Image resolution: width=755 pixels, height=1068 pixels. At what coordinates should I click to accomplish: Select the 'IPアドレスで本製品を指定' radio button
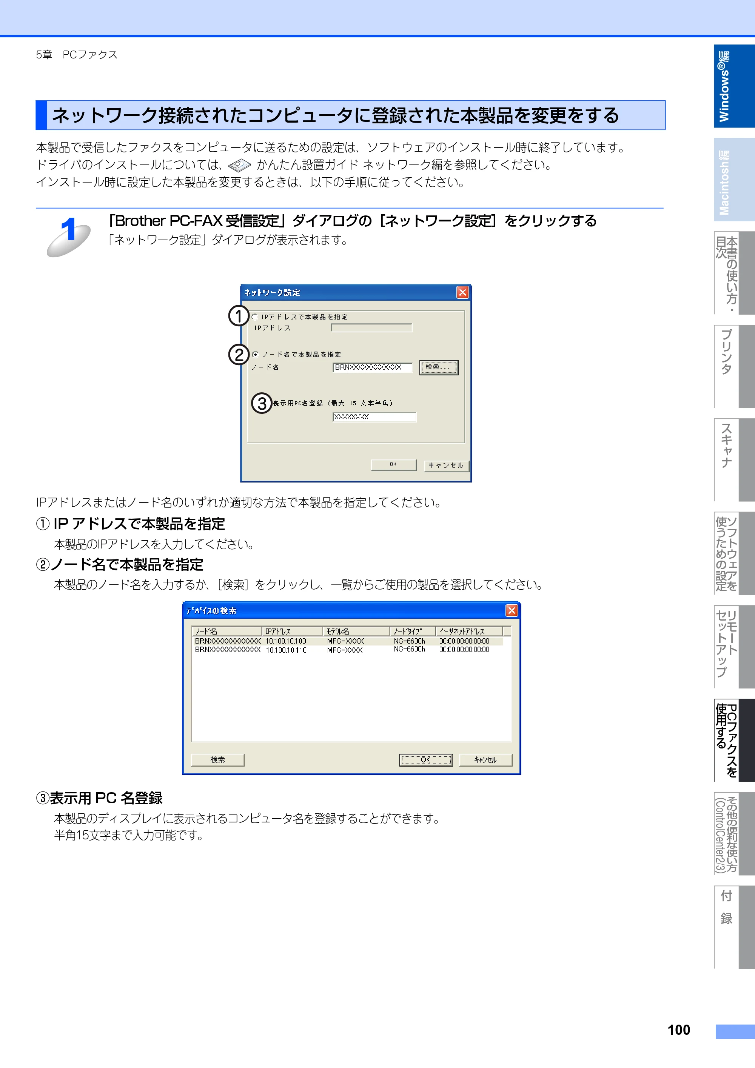pyautogui.click(x=255, y=317)
